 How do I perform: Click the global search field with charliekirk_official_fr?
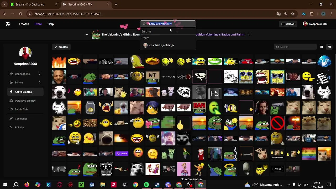pyautogui.click(x=168, y=24)
